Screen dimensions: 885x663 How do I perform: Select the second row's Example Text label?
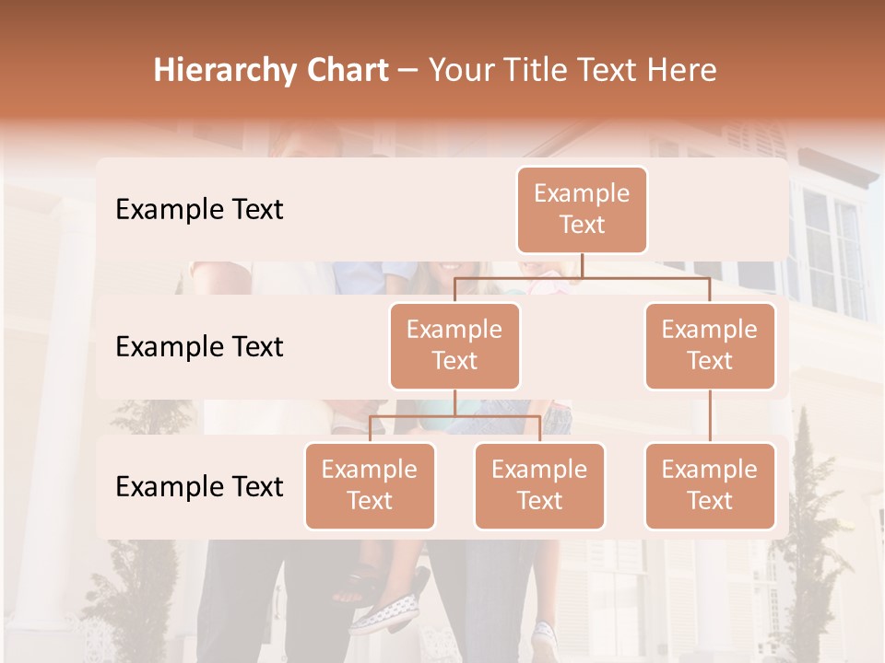tap(199, 347)
